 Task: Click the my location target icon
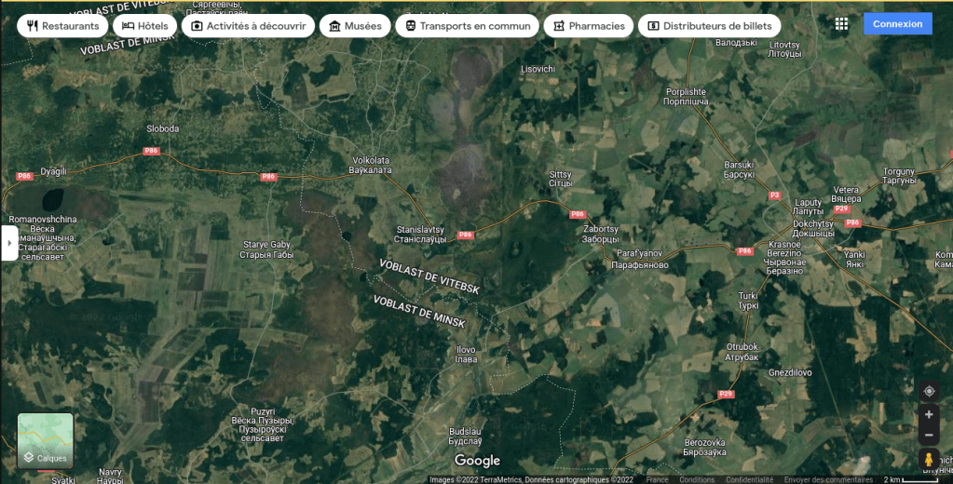[928, 391]
